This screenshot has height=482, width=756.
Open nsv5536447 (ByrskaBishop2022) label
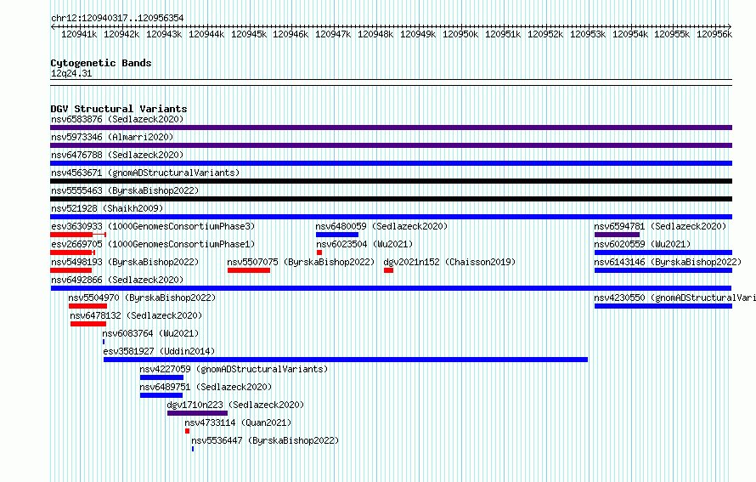point(265,440)
